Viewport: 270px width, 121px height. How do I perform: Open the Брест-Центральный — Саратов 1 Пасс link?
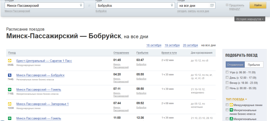click(44, 61)
